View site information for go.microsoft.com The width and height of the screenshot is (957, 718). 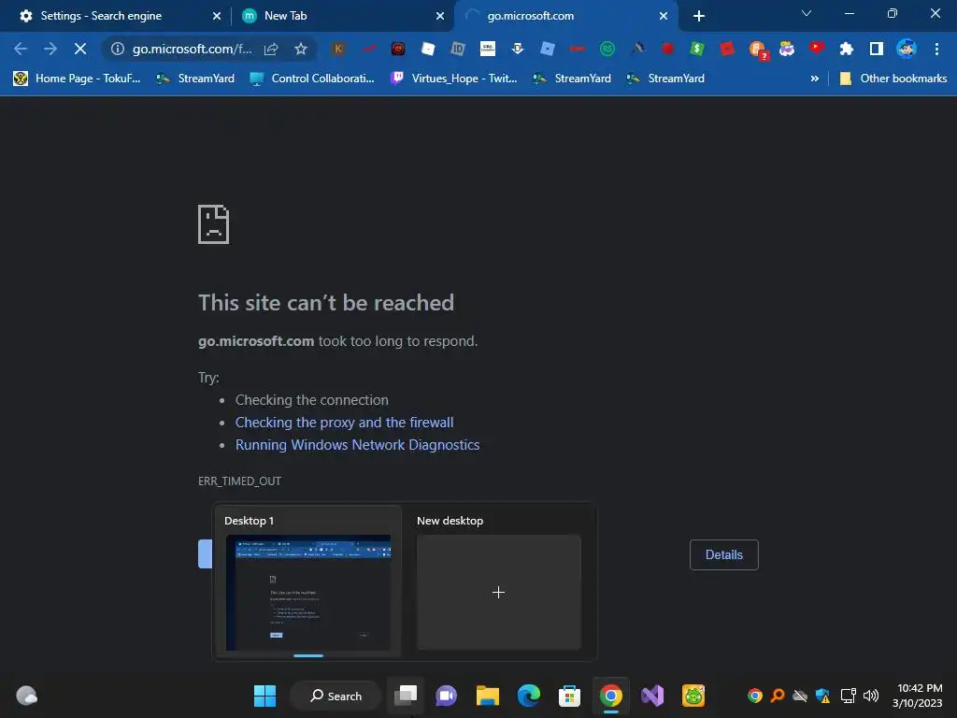pyautogui.click(x=117, y=49)
